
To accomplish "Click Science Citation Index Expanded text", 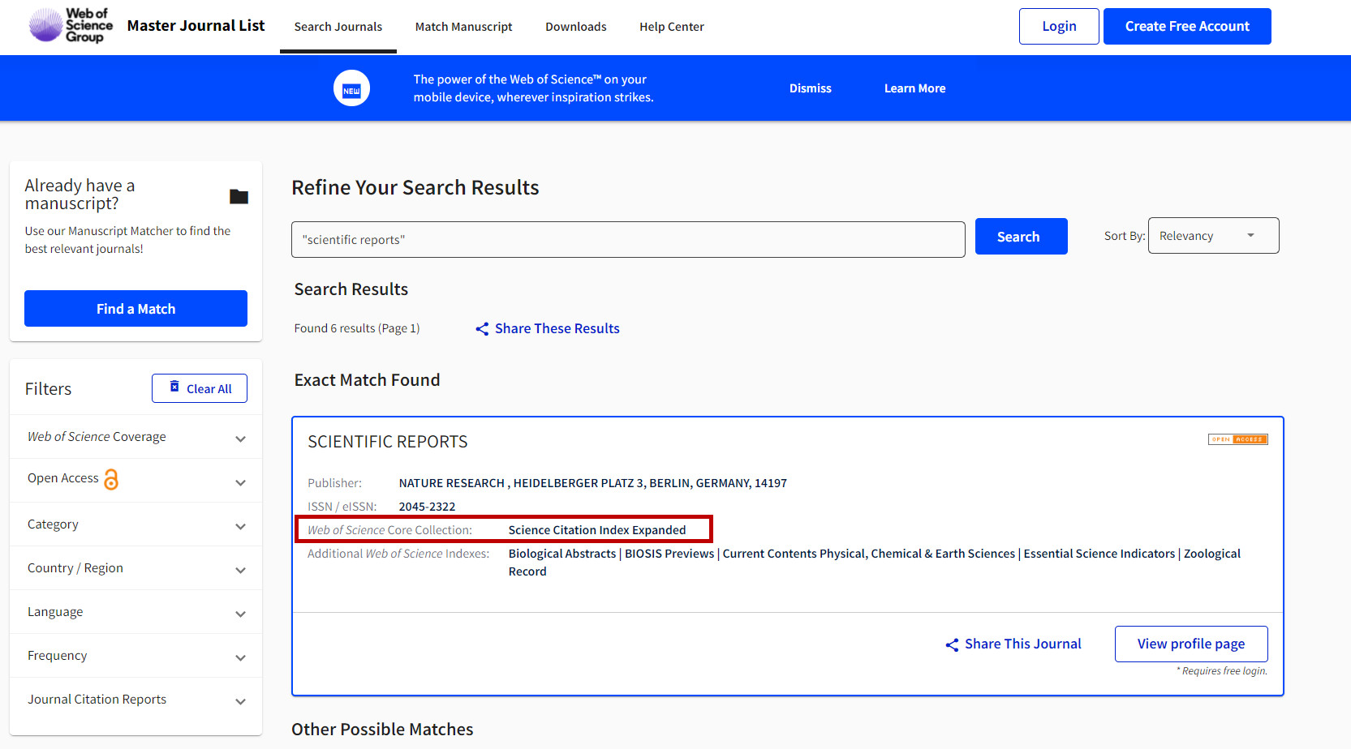I will pos(597,530).
